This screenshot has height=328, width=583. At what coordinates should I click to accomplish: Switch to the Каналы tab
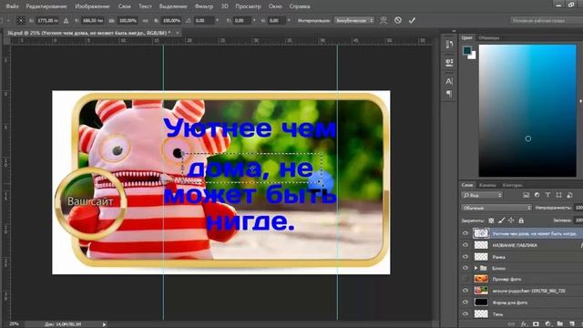click(x=487, y=185)
